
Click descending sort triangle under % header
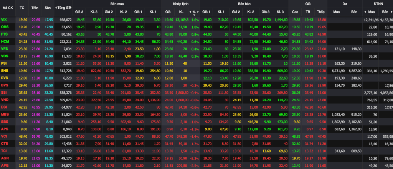point(194,15)
